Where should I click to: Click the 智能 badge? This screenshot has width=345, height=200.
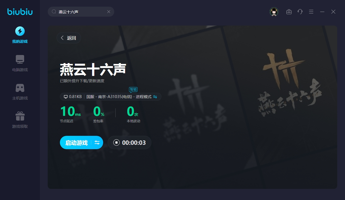point(133,89)
